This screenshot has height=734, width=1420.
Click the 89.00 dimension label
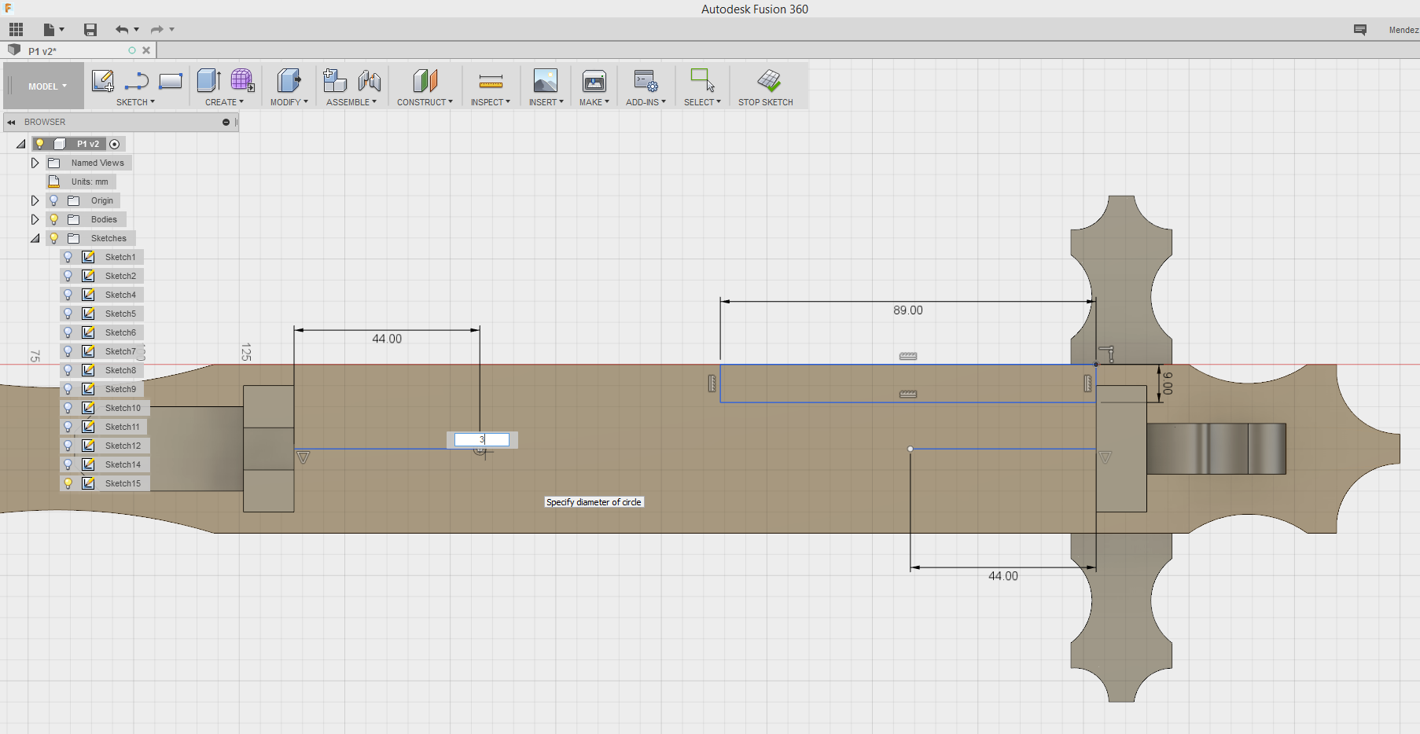[907, 310]
